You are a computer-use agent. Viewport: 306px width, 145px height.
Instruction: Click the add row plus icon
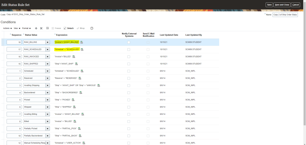[36, 28]
